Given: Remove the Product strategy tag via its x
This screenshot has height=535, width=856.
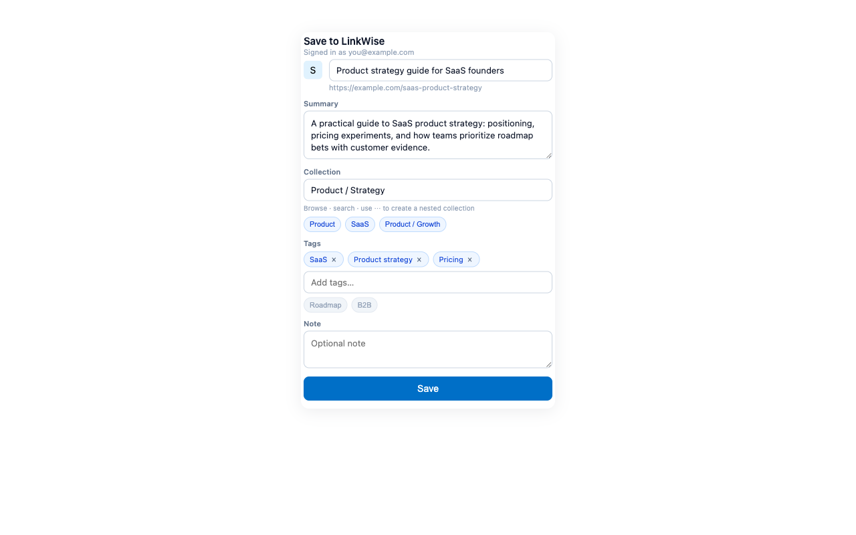Looking at the screenshot, I should 419,260.
